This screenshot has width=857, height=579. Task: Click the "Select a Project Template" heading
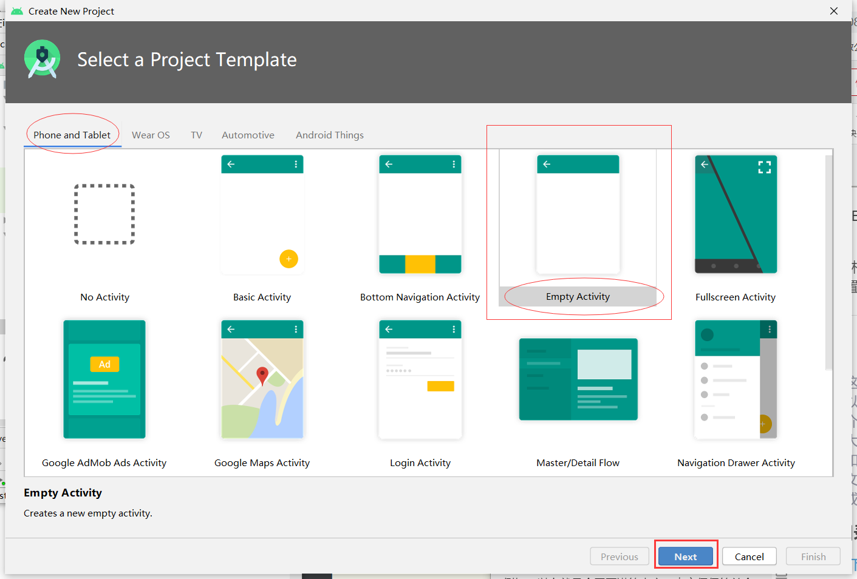click(x=187, y=59)
